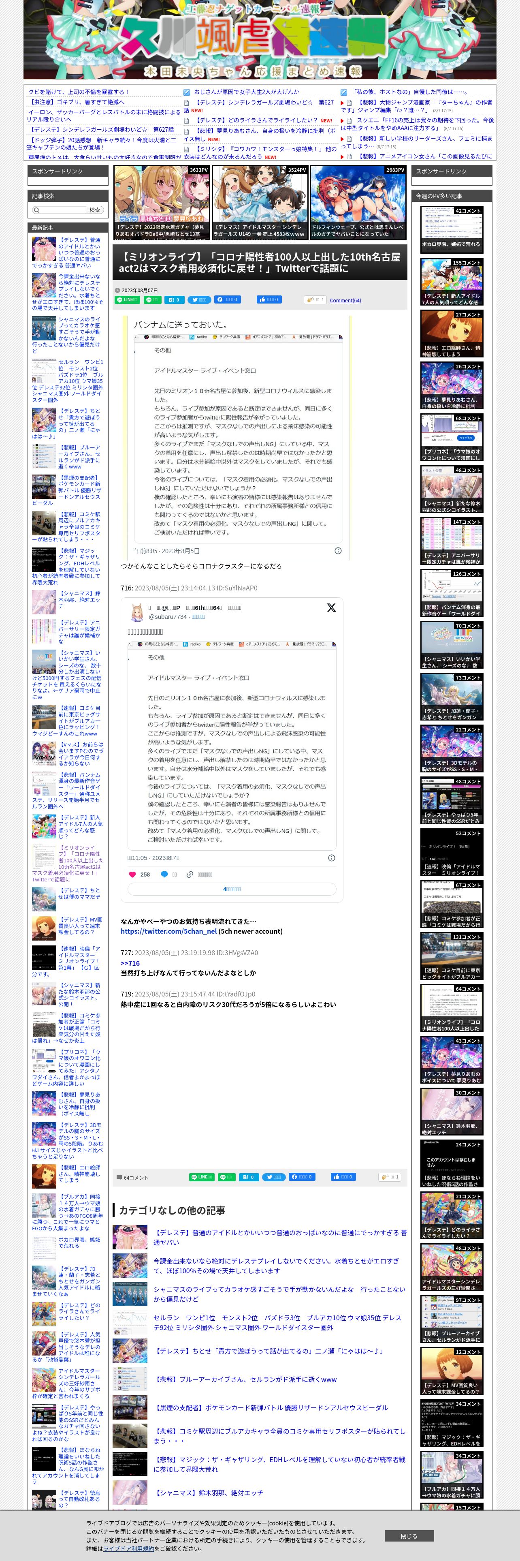Click the bottom Twitter tweet button

coord(273,1177)
